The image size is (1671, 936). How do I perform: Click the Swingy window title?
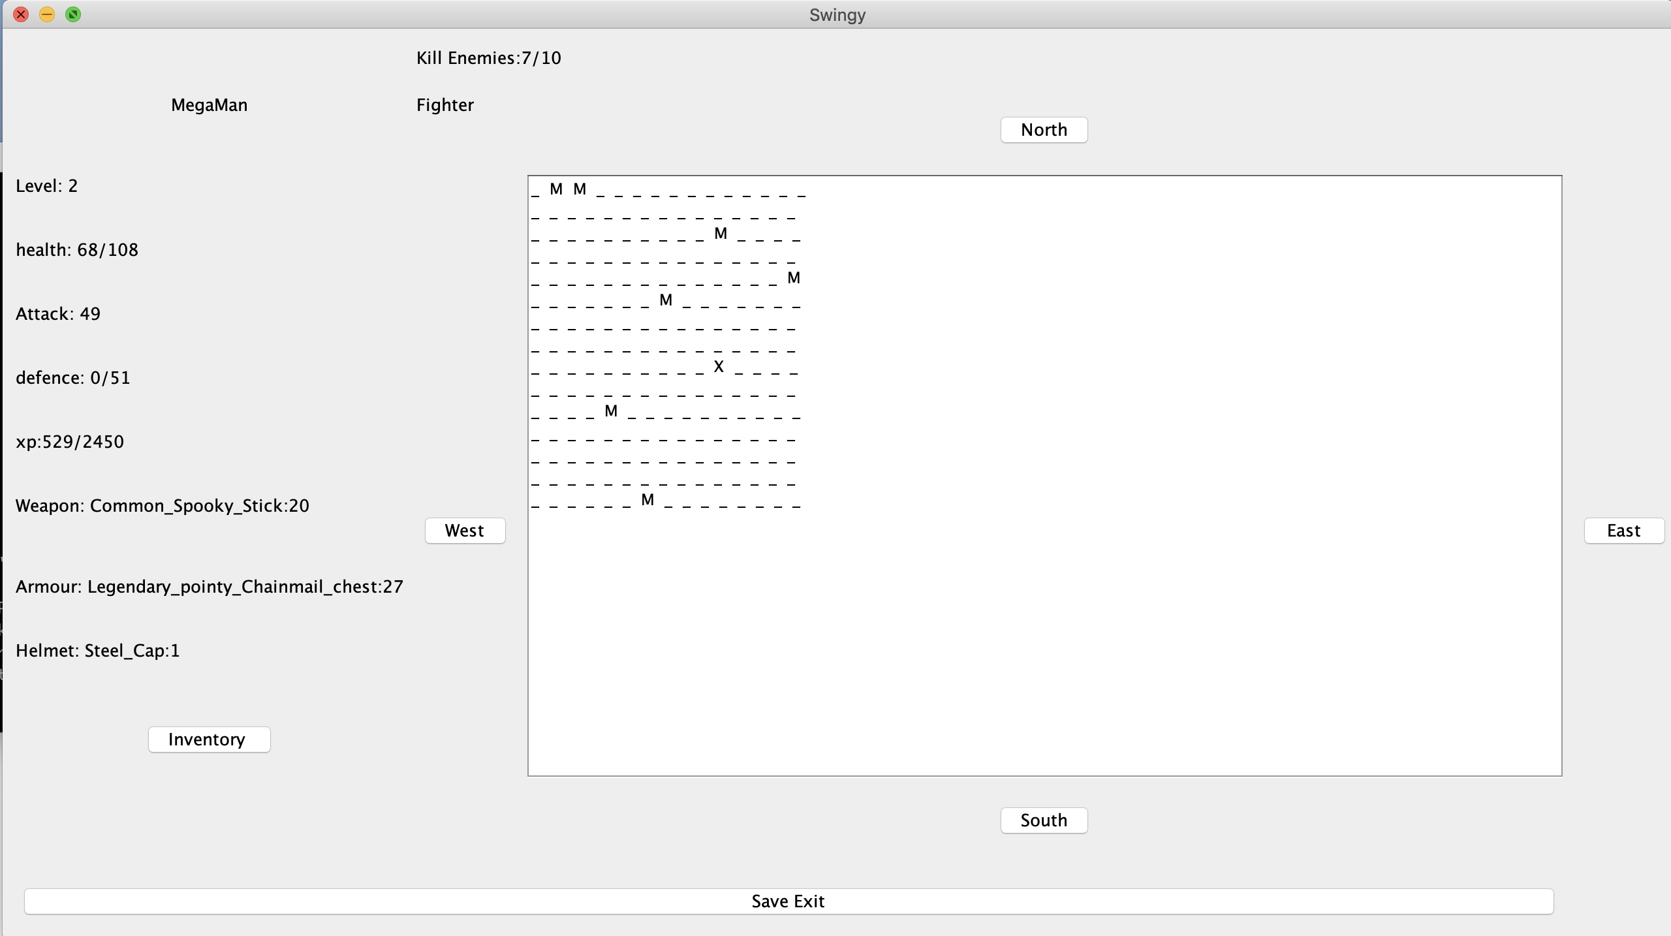point(837,15)
